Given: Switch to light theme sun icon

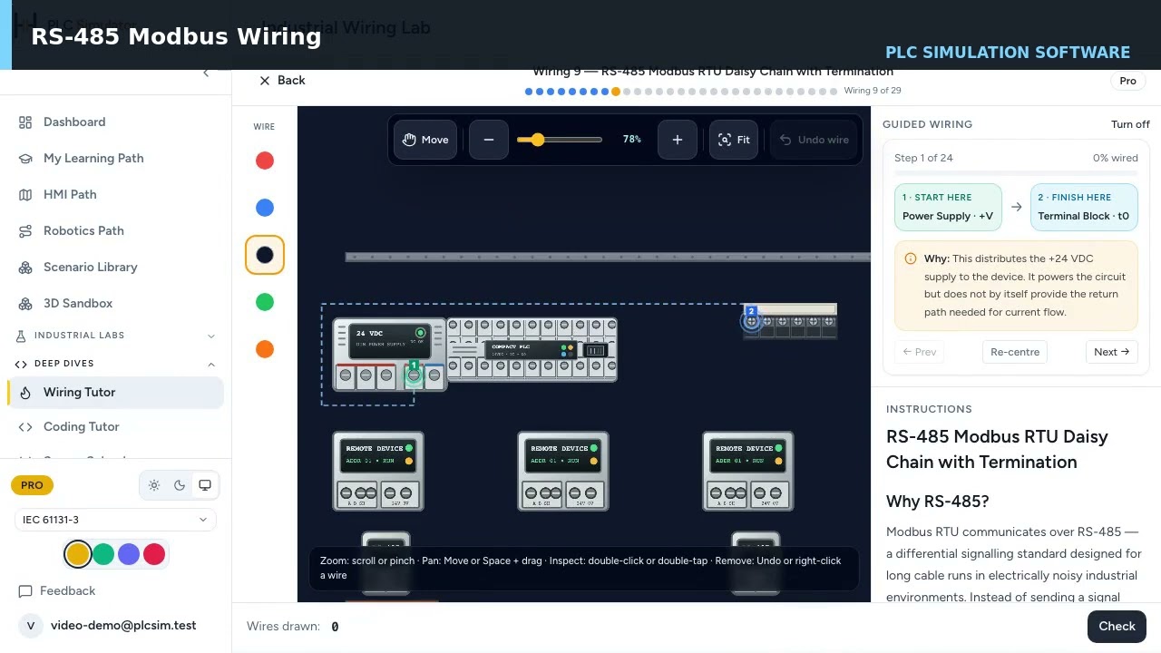Looking at the screenshot, I should (154, 485).
